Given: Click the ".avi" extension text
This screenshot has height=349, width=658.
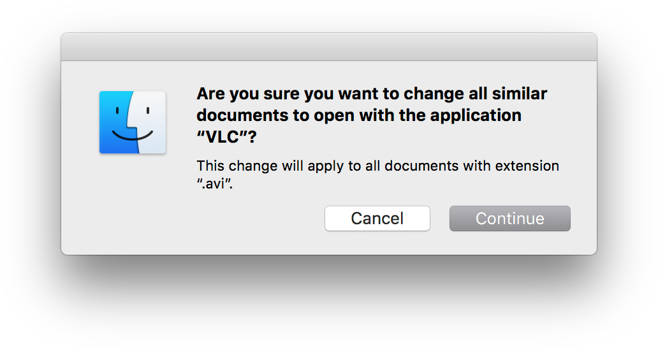Looking at the screenshot, I should pos(215,183).
